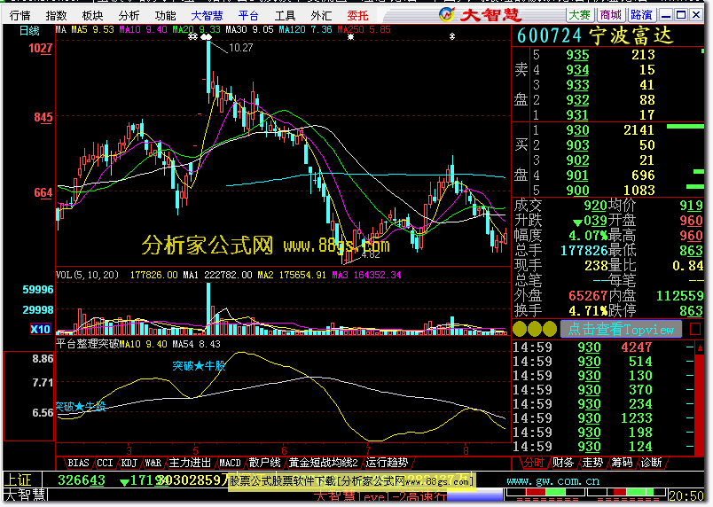Open the 平台 menu

click(248, 15)
